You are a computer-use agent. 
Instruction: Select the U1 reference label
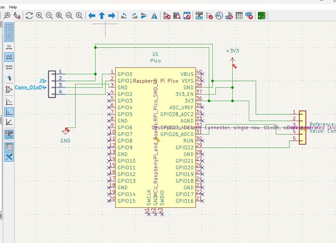(x=156, y=54)
